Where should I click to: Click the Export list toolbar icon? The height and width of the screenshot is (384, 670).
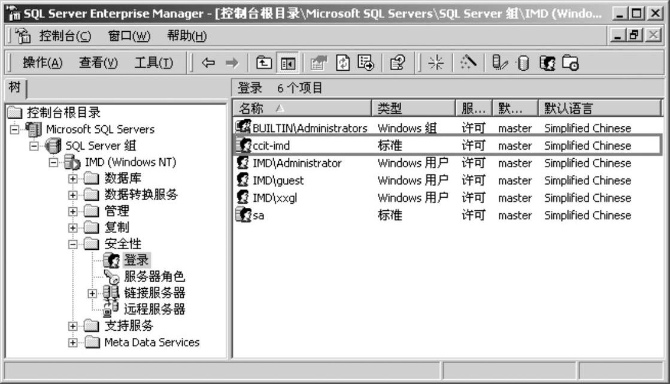point(366,64)
